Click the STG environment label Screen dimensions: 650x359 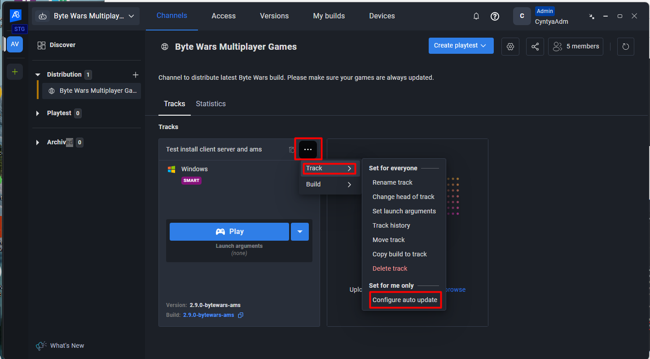(x=20, y=29)
